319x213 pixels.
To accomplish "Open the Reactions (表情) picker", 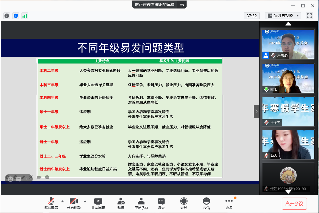I will click(x=206, y=203).
